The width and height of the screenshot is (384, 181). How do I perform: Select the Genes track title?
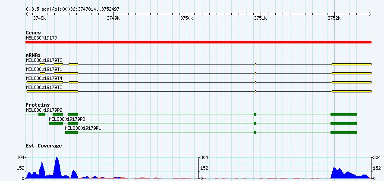click(33, 33)
